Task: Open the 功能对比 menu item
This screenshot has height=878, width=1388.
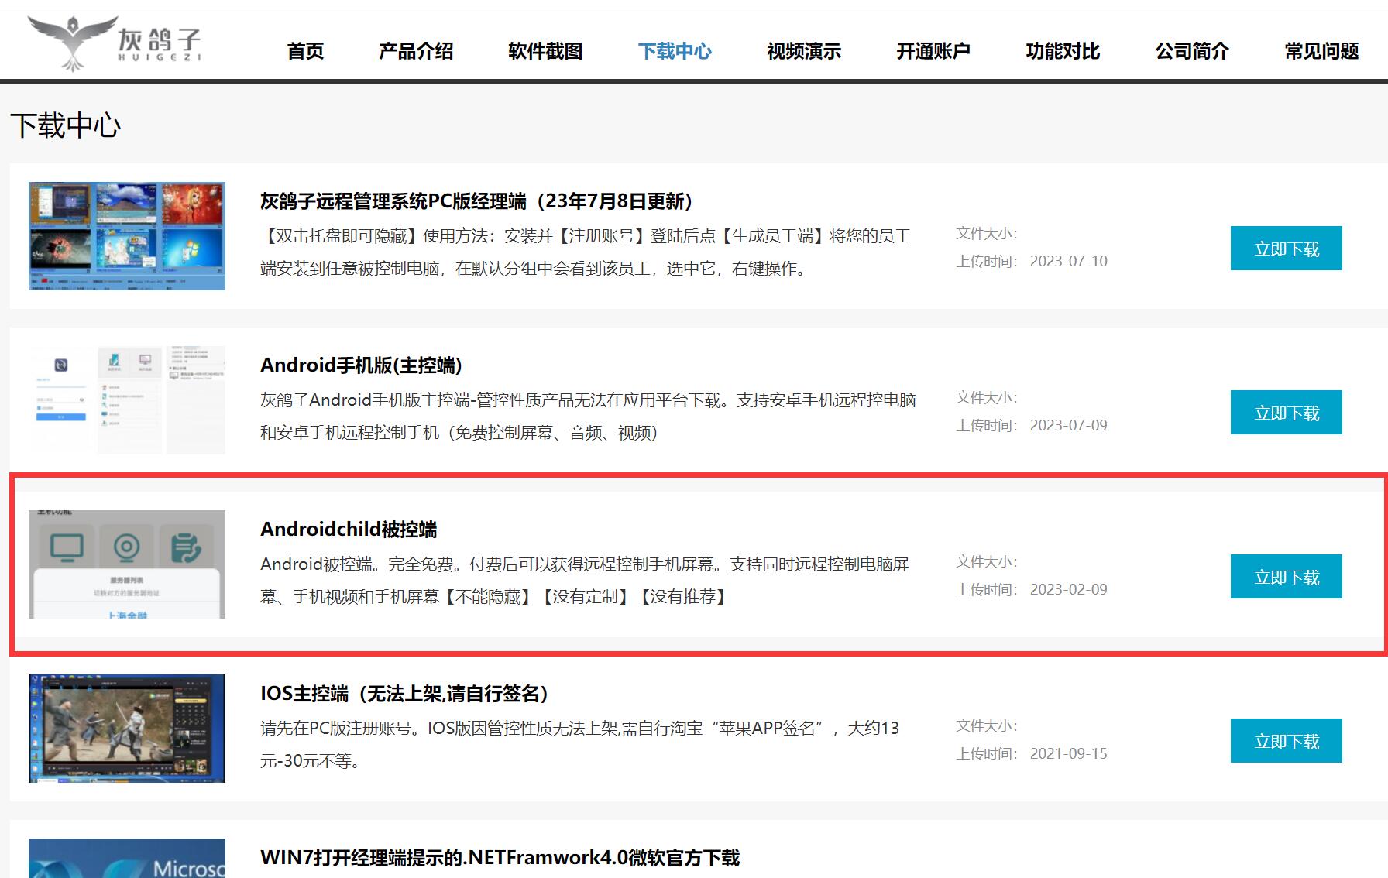Action: 1063,51
